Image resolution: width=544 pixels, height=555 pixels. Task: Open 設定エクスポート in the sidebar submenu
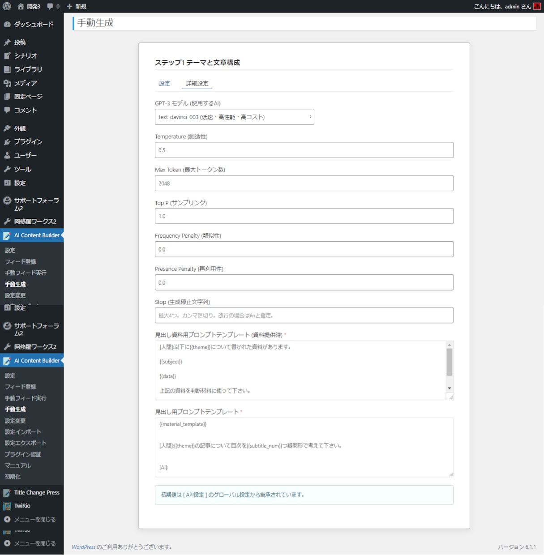pyautogui.click(x=26, y=443)
